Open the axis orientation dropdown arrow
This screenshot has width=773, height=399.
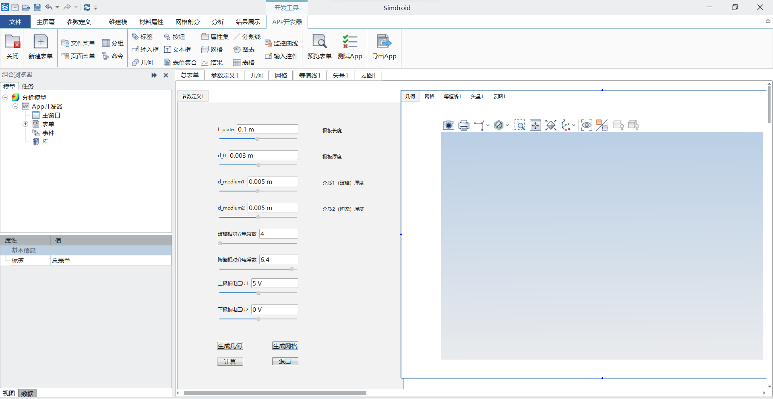click(574, 125)
